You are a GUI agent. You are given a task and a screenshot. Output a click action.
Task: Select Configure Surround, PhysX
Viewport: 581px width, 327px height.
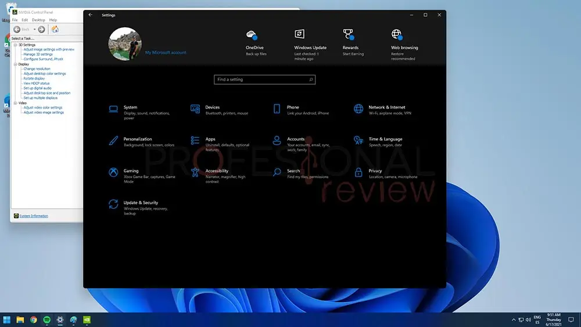point(44,59)
